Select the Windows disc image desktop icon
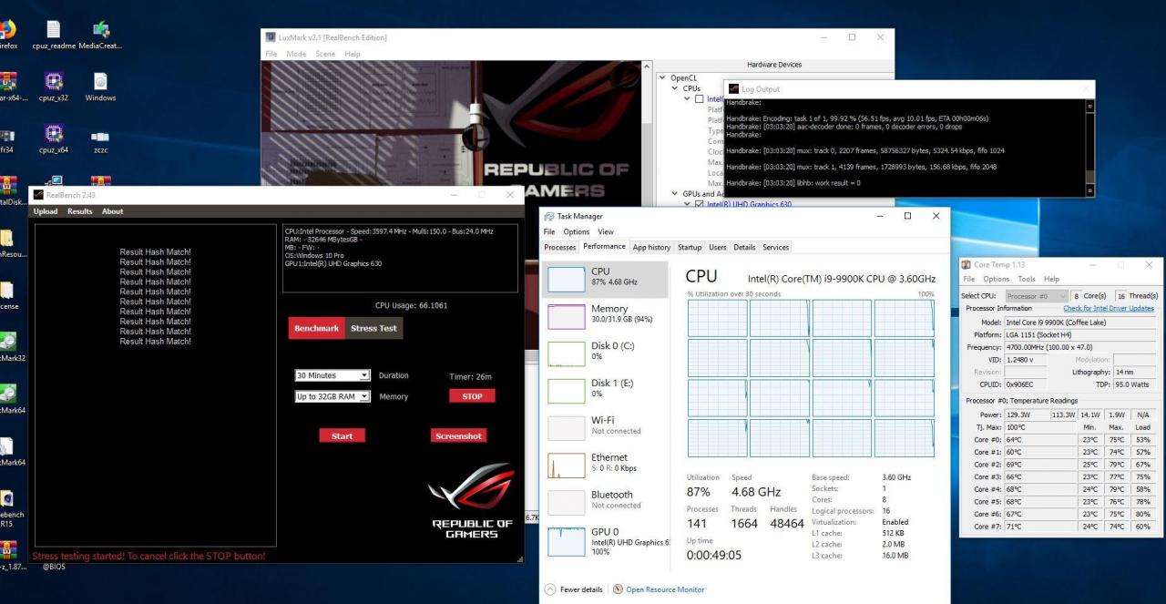 100,87
